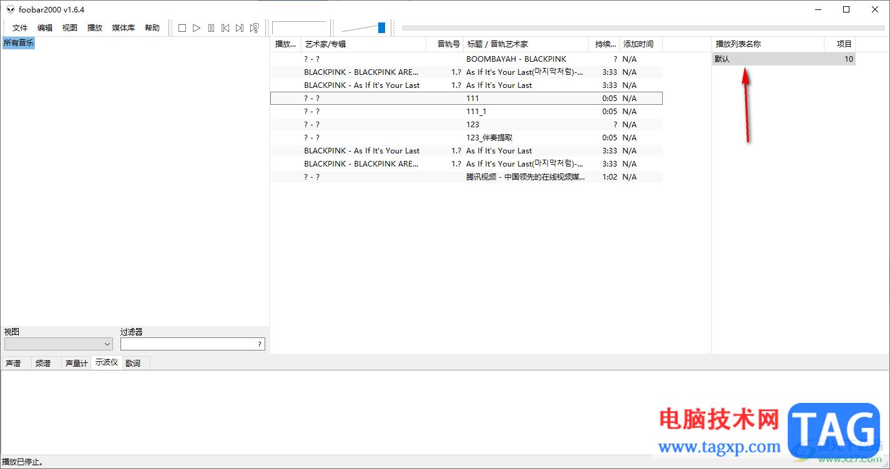This screenshot has width=890, height=469.
Task: Adjust the volume slider handle
Action: coord(381,27)
